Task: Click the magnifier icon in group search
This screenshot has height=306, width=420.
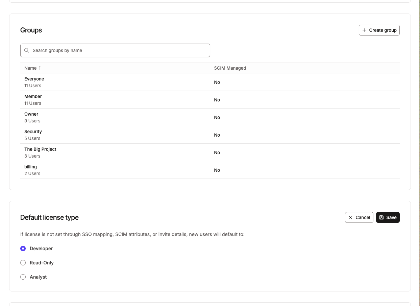Action: click(x=27, y=50)
